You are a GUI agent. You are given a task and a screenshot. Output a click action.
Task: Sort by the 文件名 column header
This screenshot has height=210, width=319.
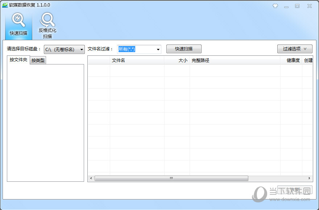pos(137,60)
